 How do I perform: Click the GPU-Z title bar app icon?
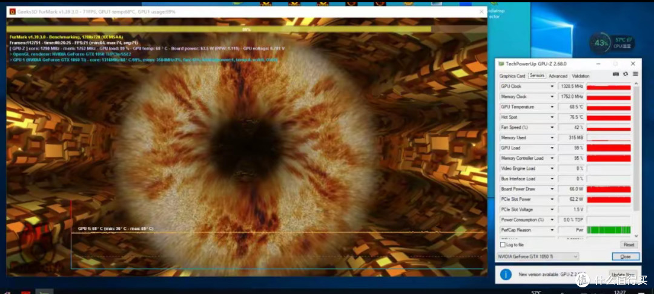501,64
